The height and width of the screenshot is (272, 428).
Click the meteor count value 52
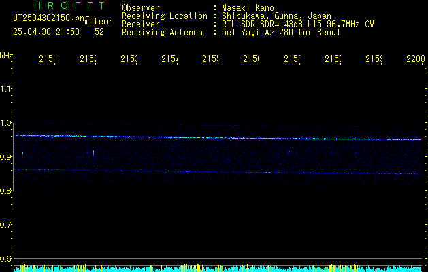pyautogui.click(x=99, y=32)
